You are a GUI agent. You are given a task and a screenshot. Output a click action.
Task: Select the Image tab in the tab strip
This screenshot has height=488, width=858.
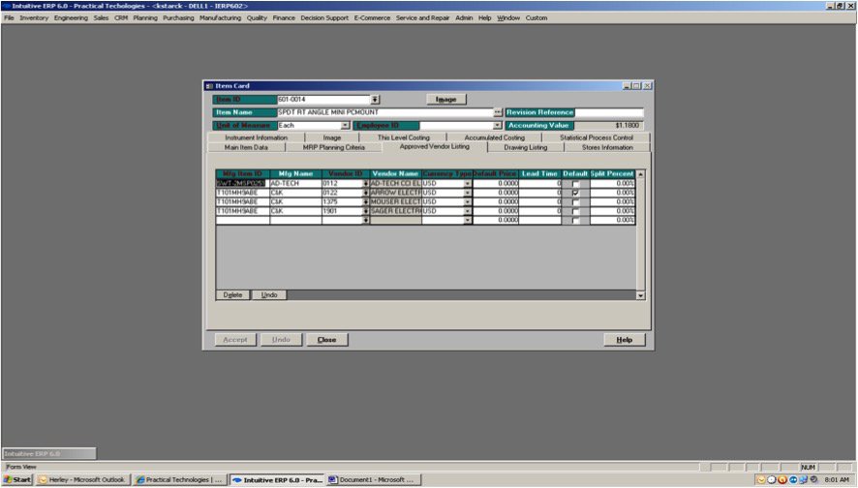pos(331,137)
